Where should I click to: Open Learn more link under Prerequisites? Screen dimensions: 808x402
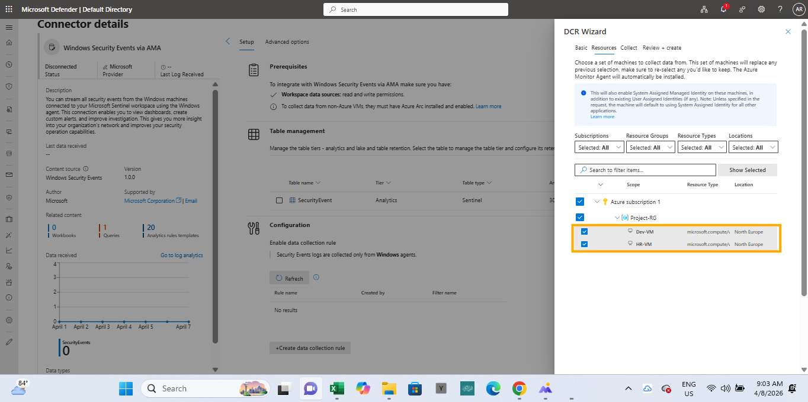click(488, 106)
